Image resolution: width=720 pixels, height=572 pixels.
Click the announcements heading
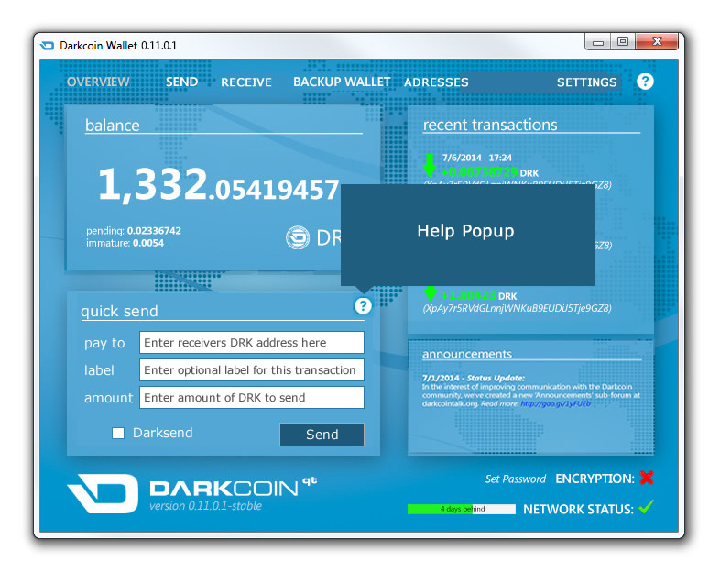467,354
